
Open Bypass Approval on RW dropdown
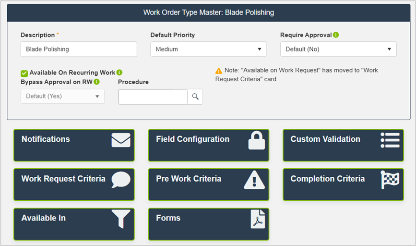pos(62,96)
